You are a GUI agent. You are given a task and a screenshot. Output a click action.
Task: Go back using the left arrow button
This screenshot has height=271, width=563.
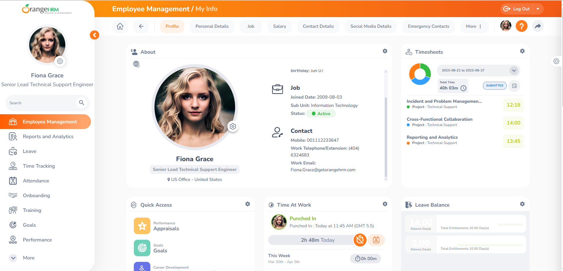141,26
